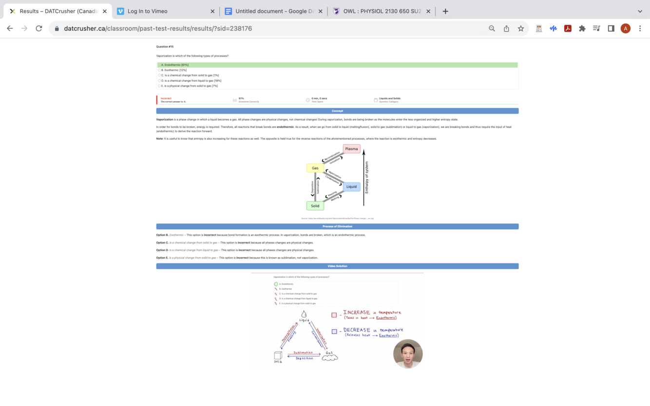Click the site lock icon in address bar
This screenshot has width=650, height=406.
pos(57,28)
